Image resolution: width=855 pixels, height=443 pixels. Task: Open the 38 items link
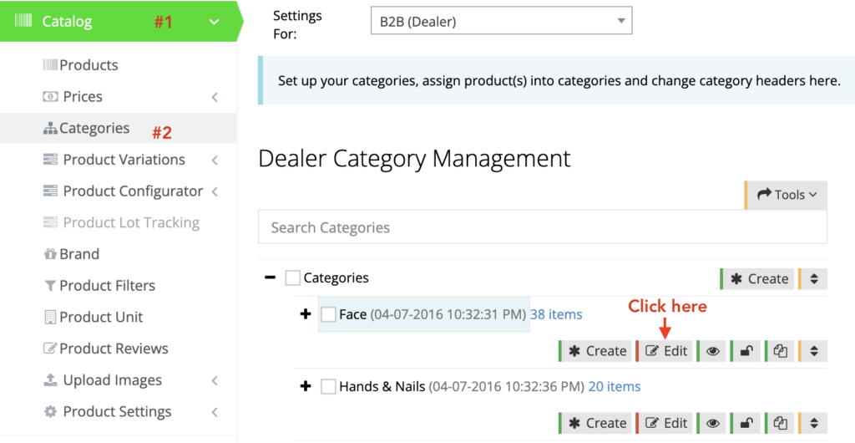tap(556, 315)
